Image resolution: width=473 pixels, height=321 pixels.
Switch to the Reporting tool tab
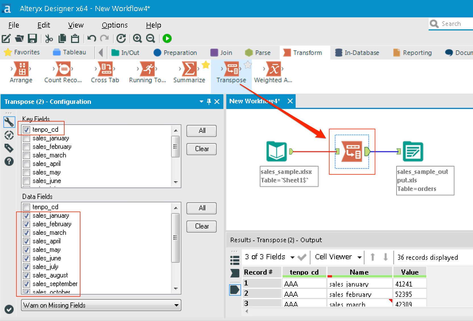(x=412, y=53)
